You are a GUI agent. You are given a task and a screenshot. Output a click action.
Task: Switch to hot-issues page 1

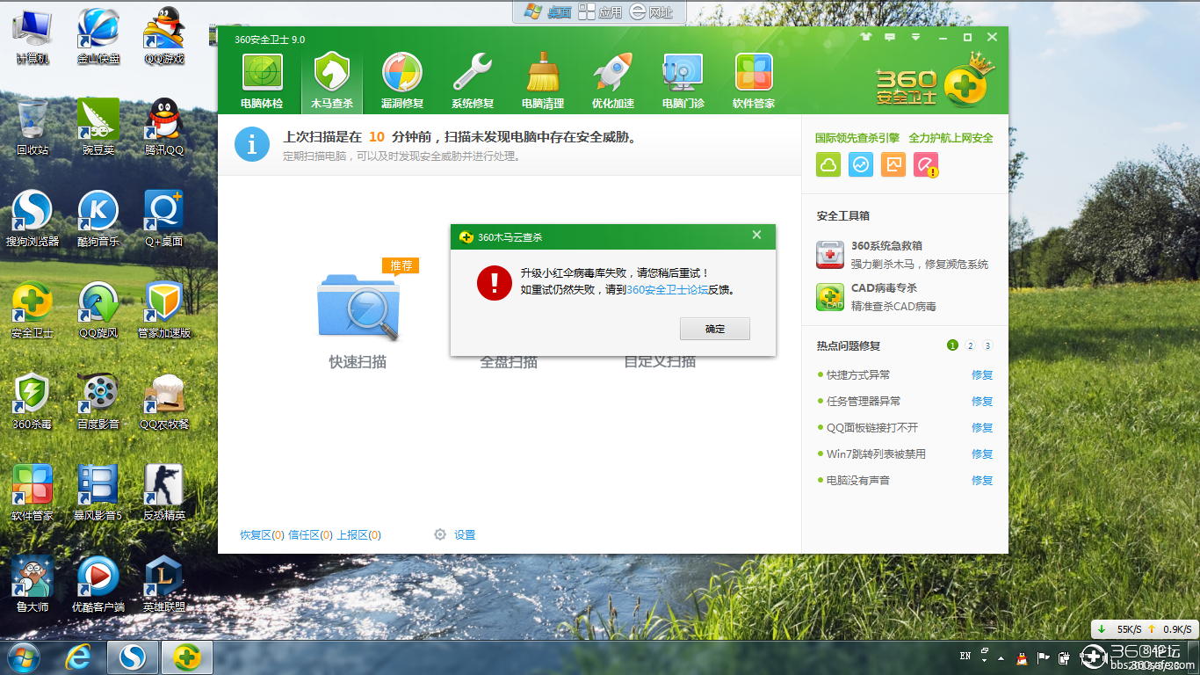tap(952, 345)
